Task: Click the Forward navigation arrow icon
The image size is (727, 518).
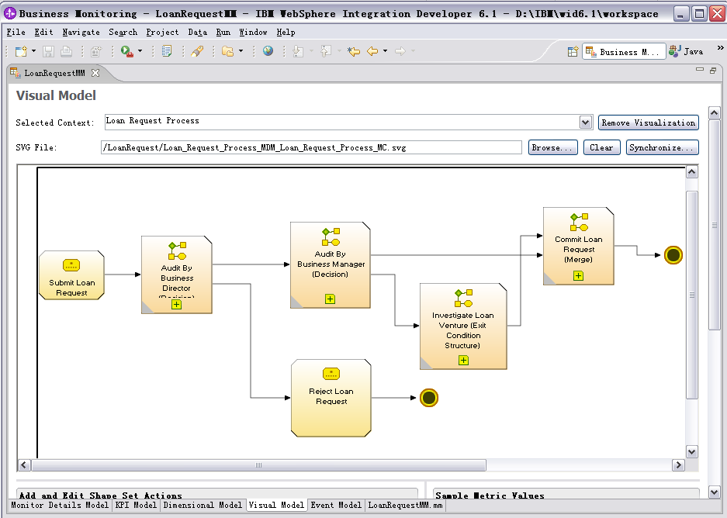Action: click(400, 51)
